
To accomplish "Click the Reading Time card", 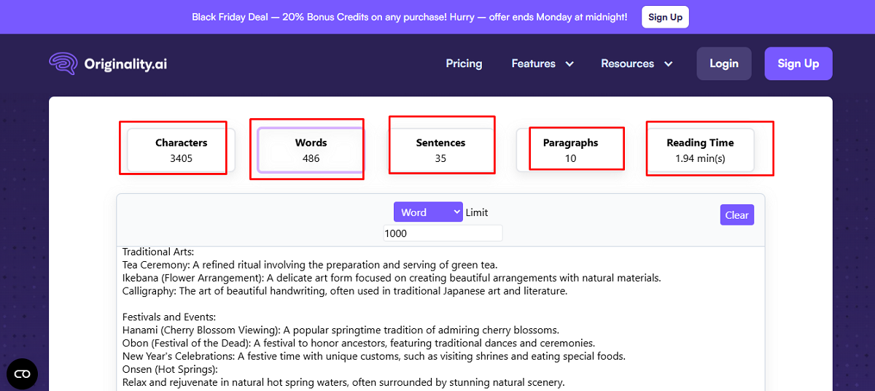I will coord(700,150).
